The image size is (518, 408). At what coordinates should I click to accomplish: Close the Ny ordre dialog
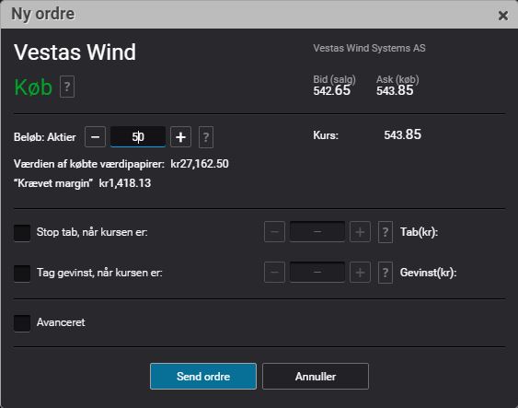[502, 16]
